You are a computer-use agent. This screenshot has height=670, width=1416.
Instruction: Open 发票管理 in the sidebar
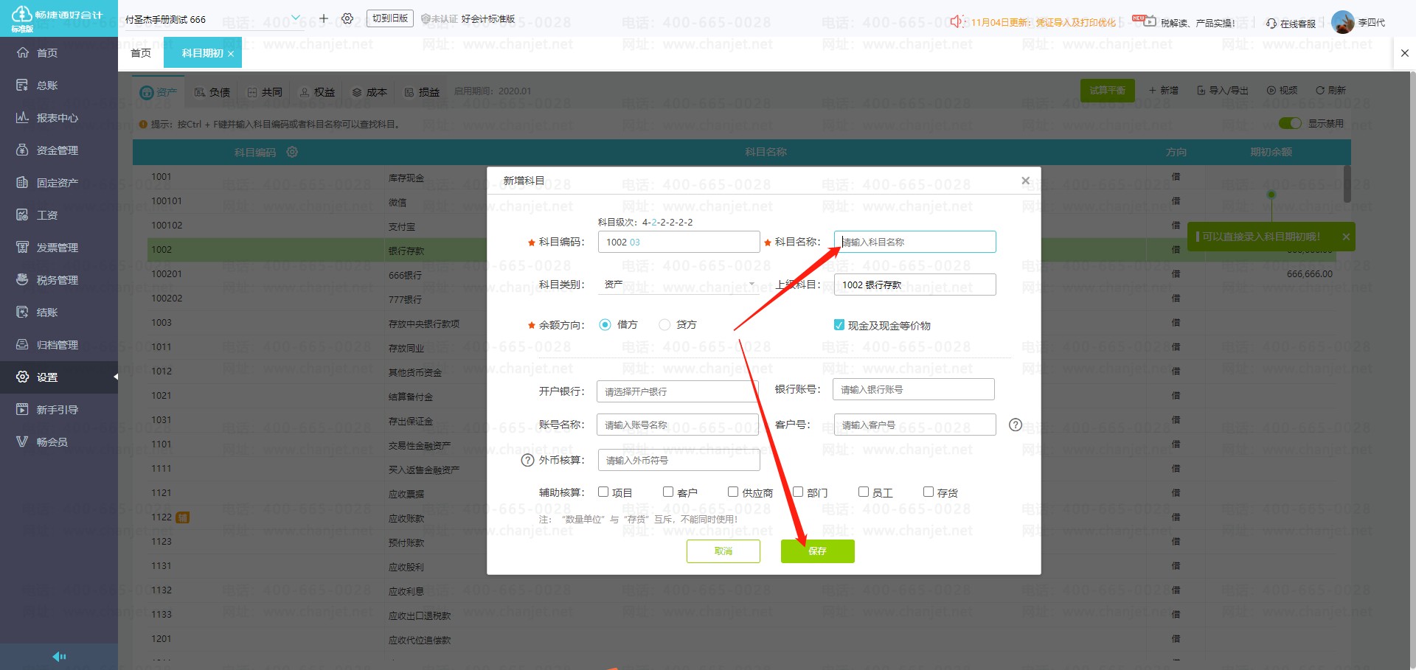click(x=58, y=248)
